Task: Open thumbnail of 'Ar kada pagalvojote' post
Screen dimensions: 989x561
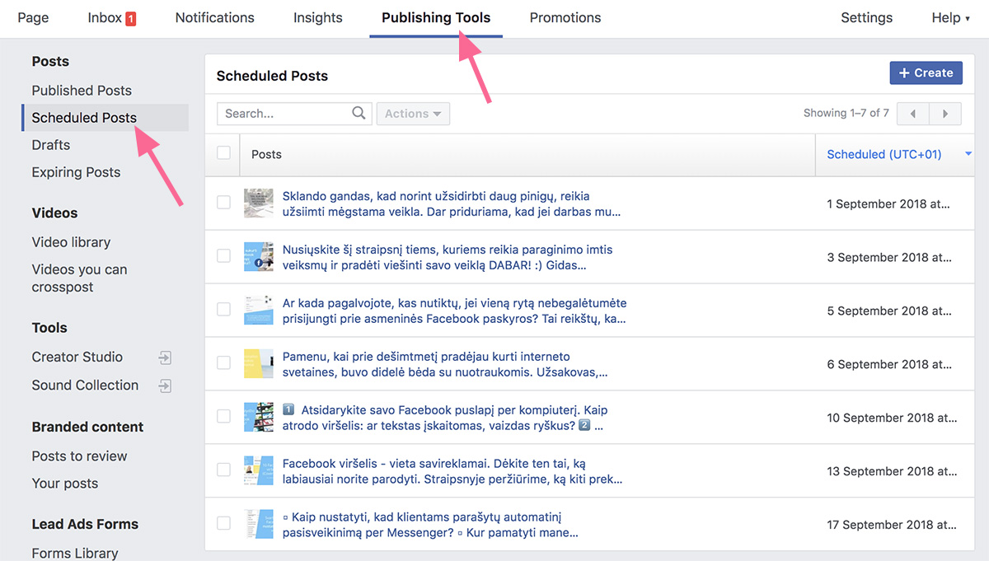Action: (259, 311)
